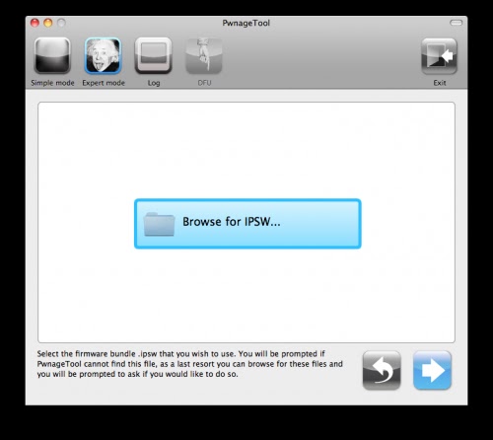This screenshot has width=493, height=440.
Task: Click the DFU toolbar icon
Action: tap(204, 56)
